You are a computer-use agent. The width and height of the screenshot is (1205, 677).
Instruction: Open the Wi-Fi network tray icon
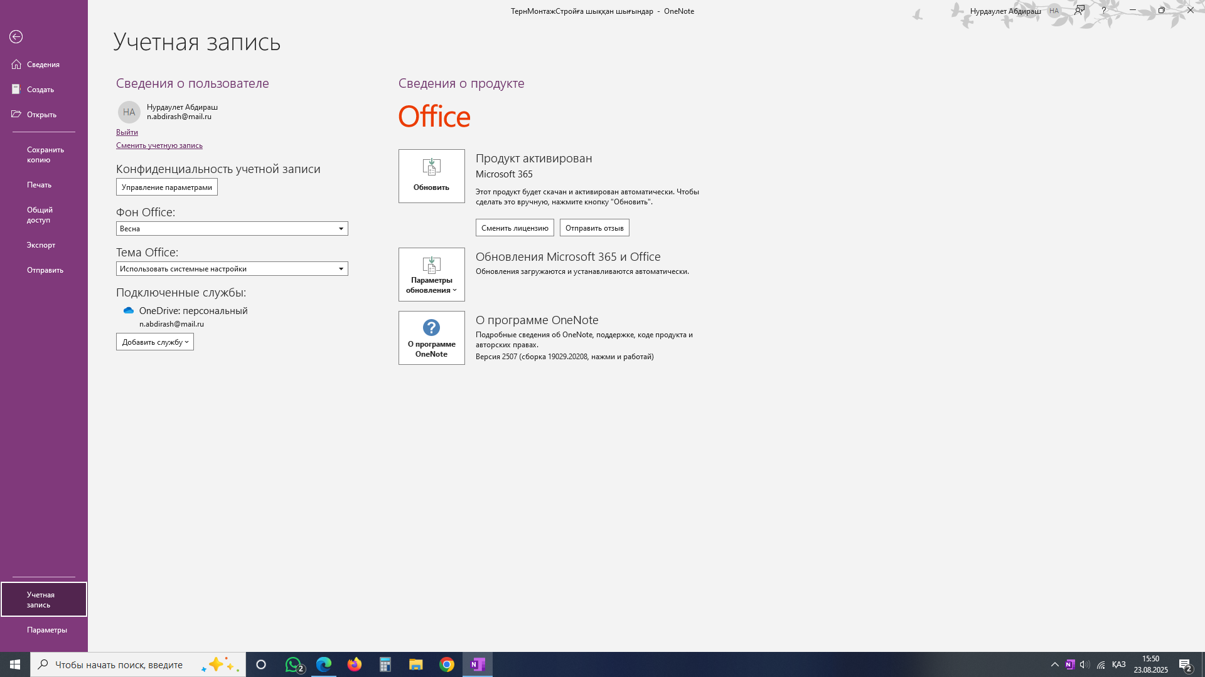pyautogui.click(x=1101, y=664)
